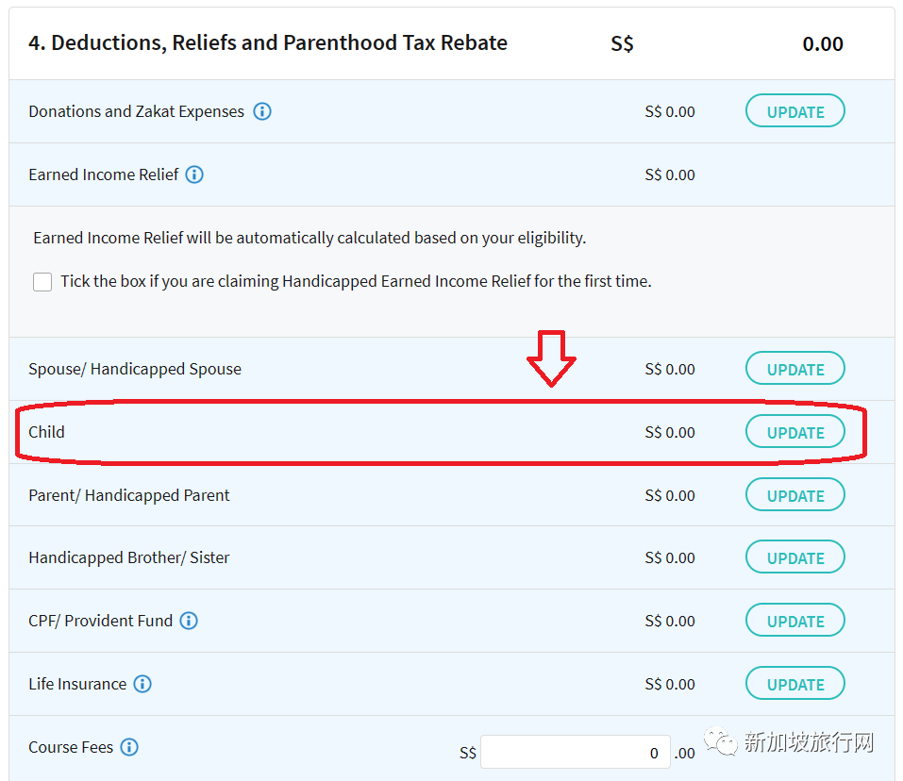Update Life Insurance relief

point(794,684)
